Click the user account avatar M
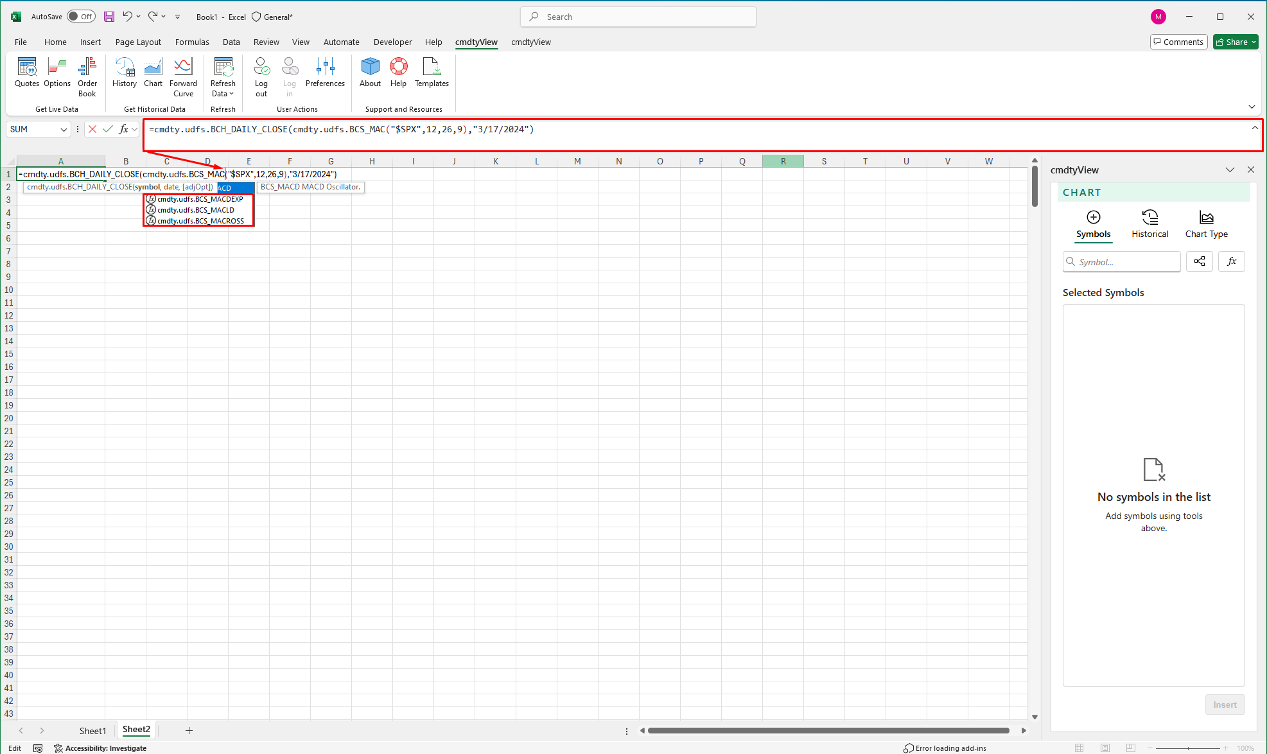 1158,17
